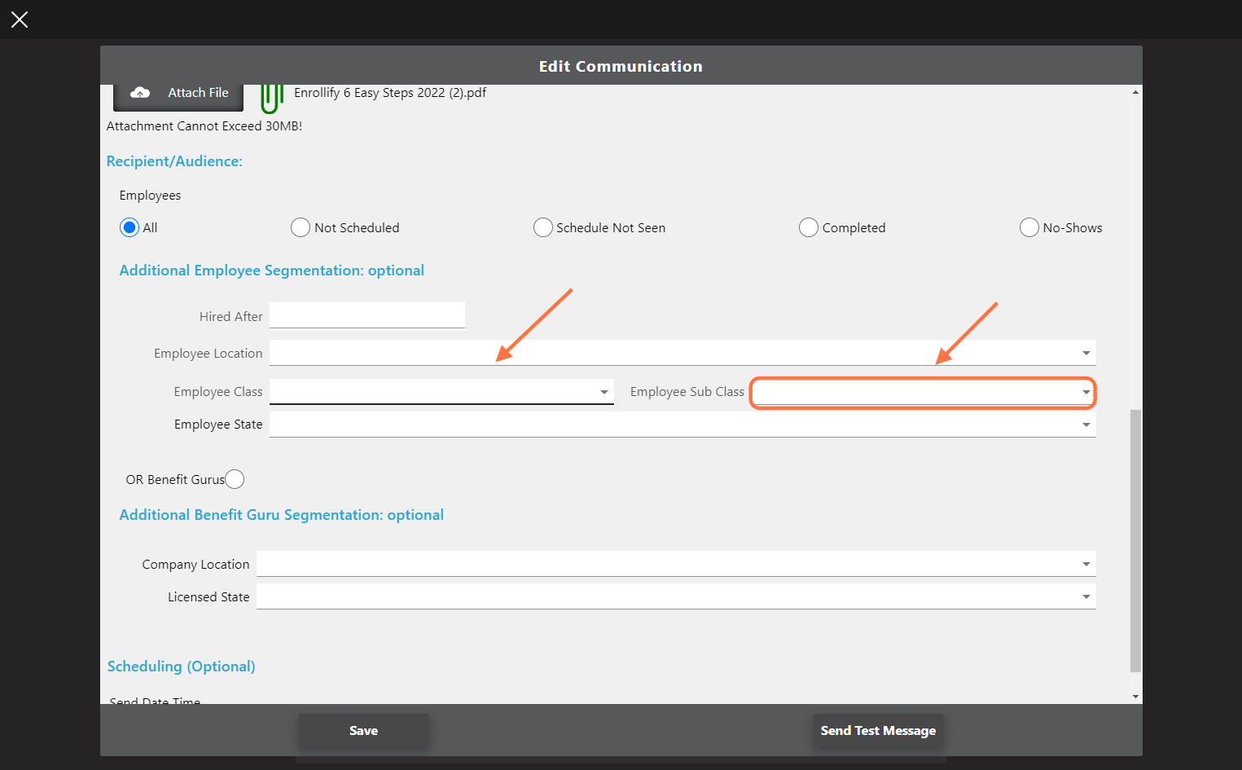1242x770 pixels.
Task: Click the Additional Benefit Guru Segmentation: optional heading
Action: pyautogui.click(x=282, y=515)
